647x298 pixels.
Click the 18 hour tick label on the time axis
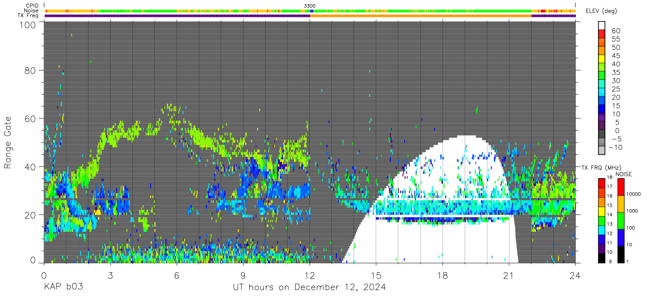443,275
